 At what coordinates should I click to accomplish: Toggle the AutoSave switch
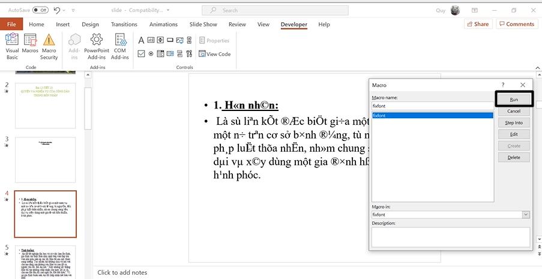point(40,10)
